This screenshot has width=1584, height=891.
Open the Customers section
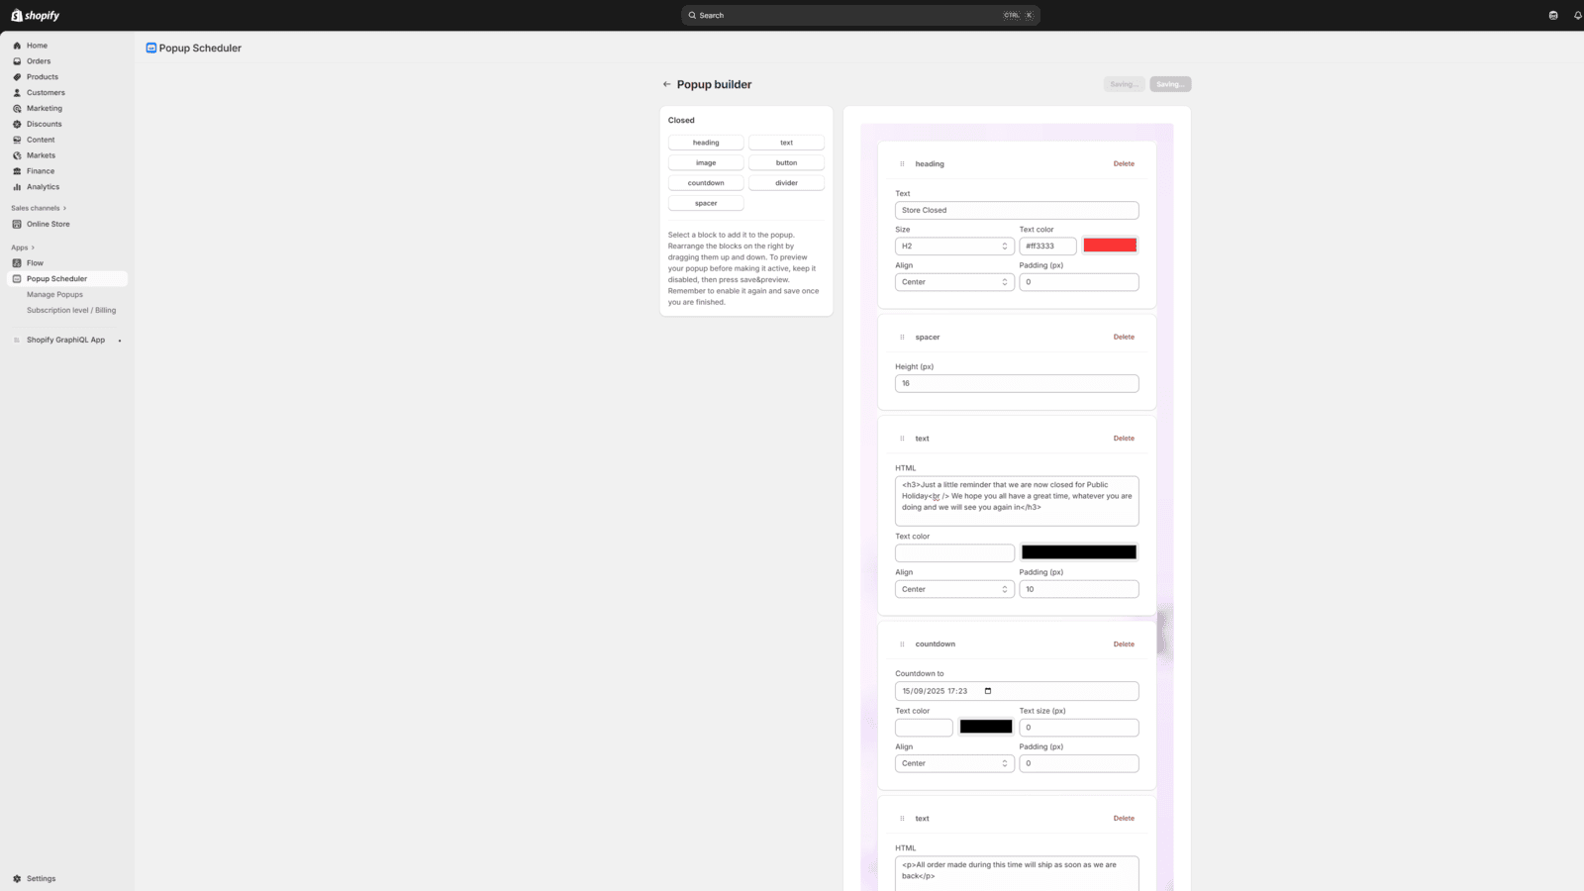[x=44, y=92]
